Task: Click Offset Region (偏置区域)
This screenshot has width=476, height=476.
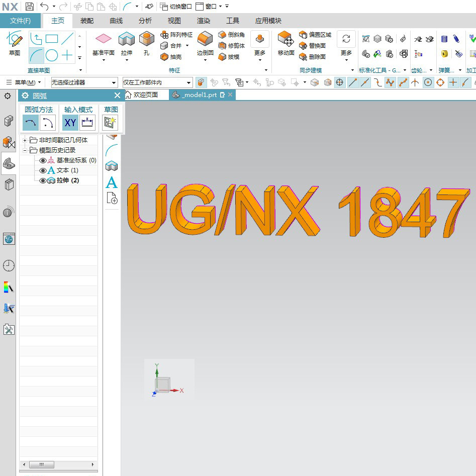Action: coord(315,35)
